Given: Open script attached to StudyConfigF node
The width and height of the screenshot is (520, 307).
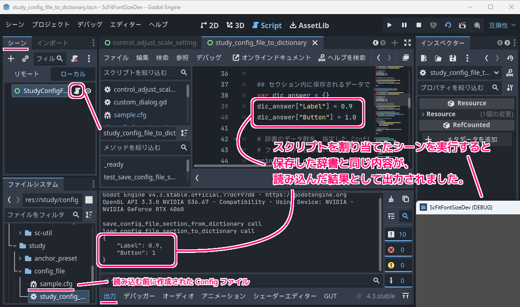Looking at the screenshot, I should tap(77, 91).
